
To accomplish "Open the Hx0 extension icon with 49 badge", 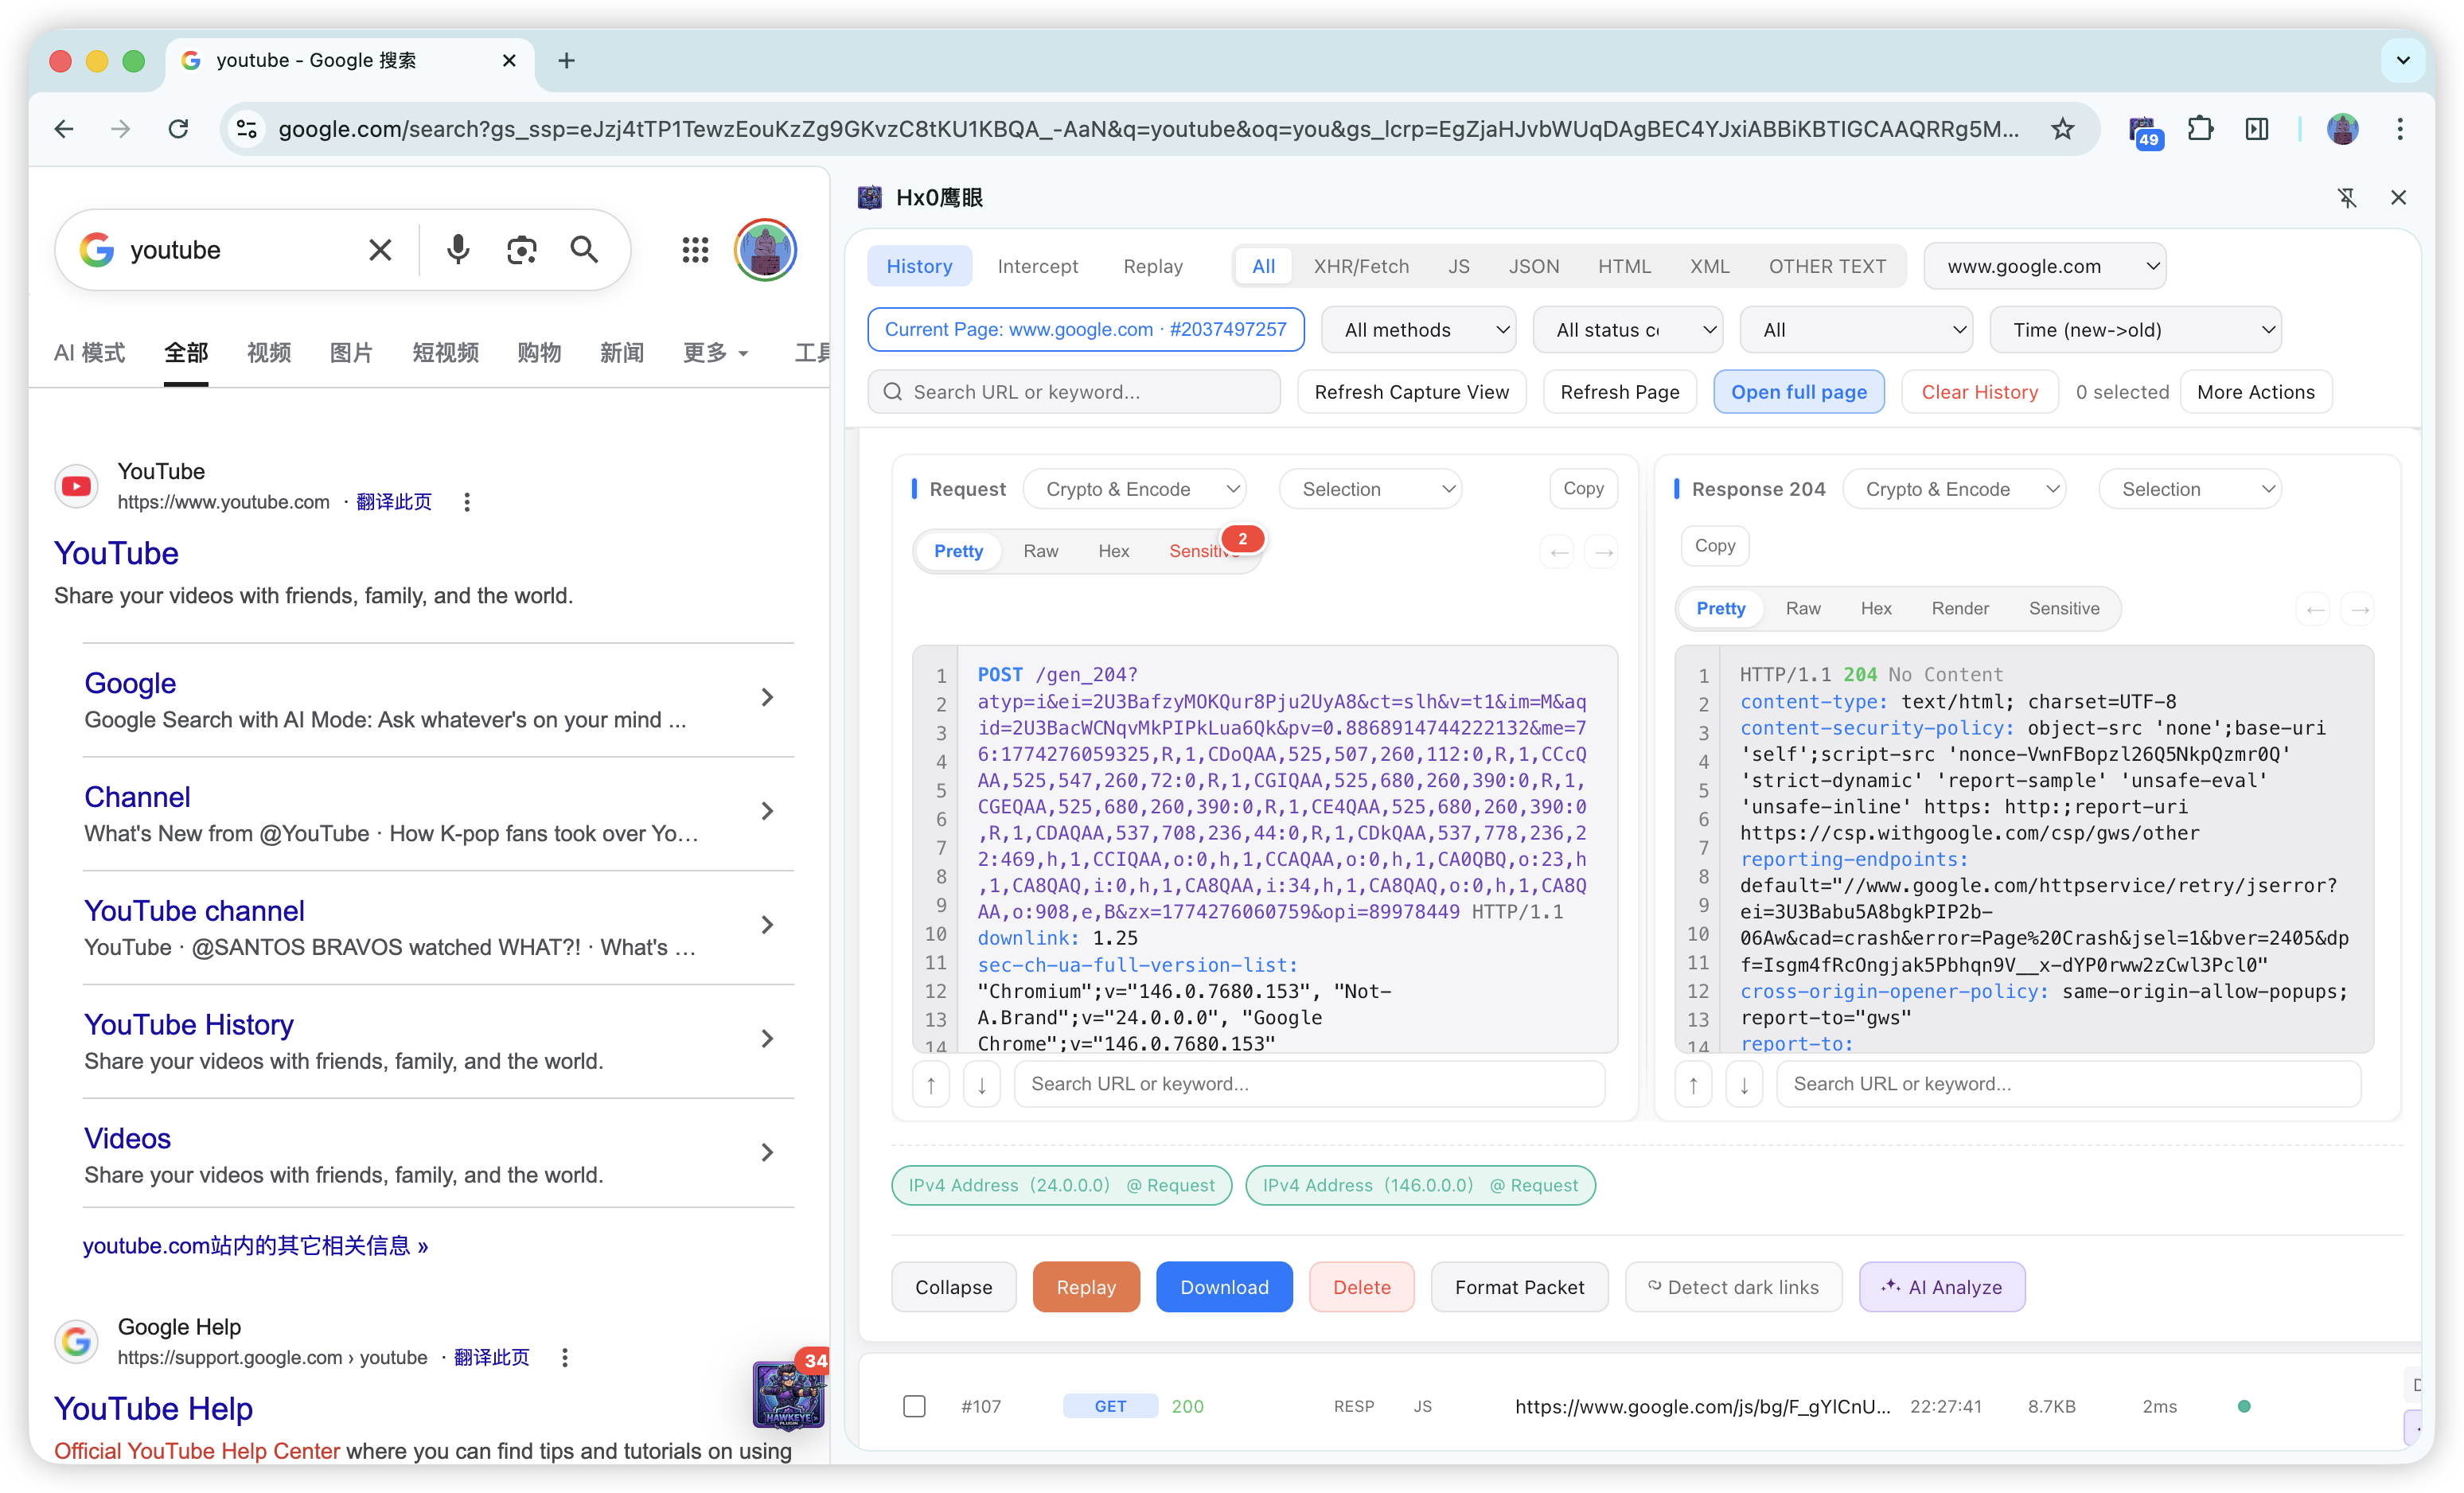I will click(2143, 131).
